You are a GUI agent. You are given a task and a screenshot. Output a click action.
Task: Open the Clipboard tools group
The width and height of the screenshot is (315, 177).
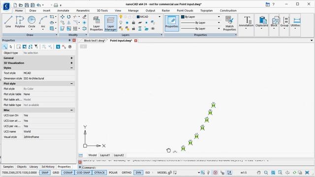coord(262,23)
